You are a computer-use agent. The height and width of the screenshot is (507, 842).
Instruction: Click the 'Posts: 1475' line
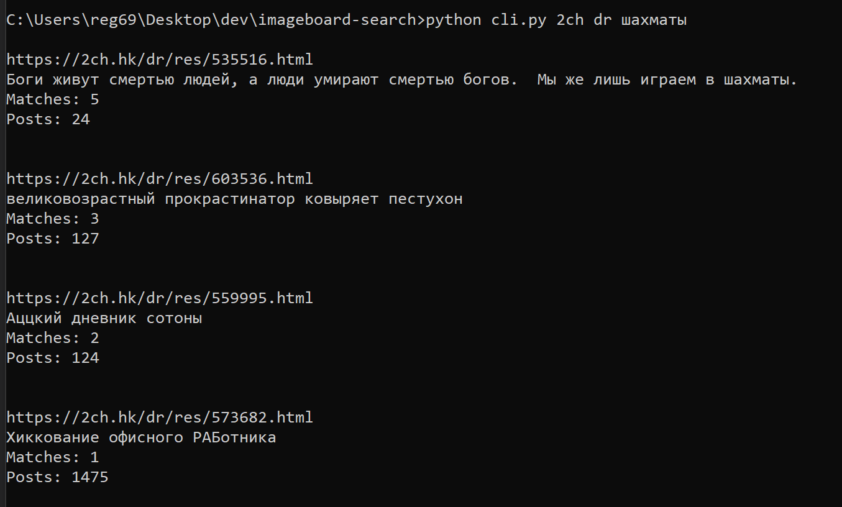click(57, 477)
